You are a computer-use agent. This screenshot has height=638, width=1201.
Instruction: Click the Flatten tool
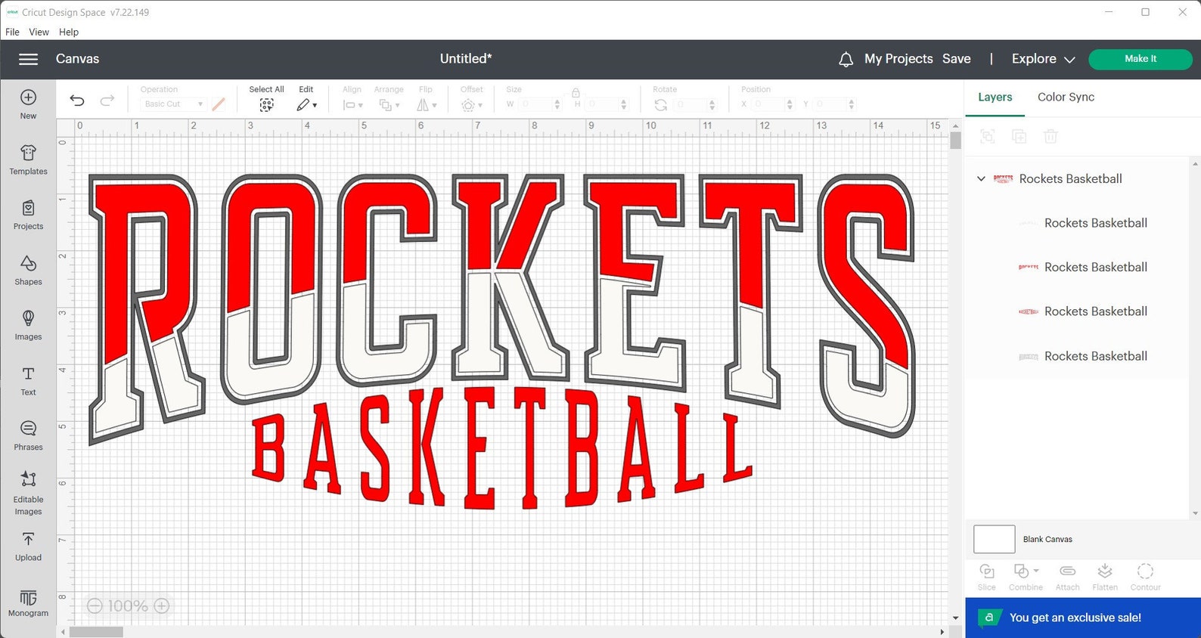tap(1105, 577)
